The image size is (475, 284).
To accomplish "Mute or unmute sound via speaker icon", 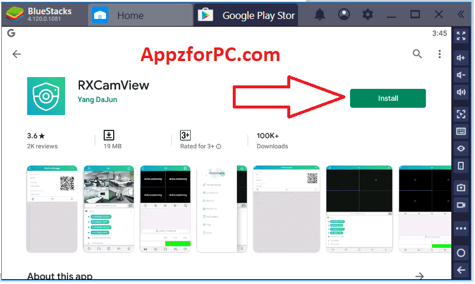I will (x=461, y=92).
